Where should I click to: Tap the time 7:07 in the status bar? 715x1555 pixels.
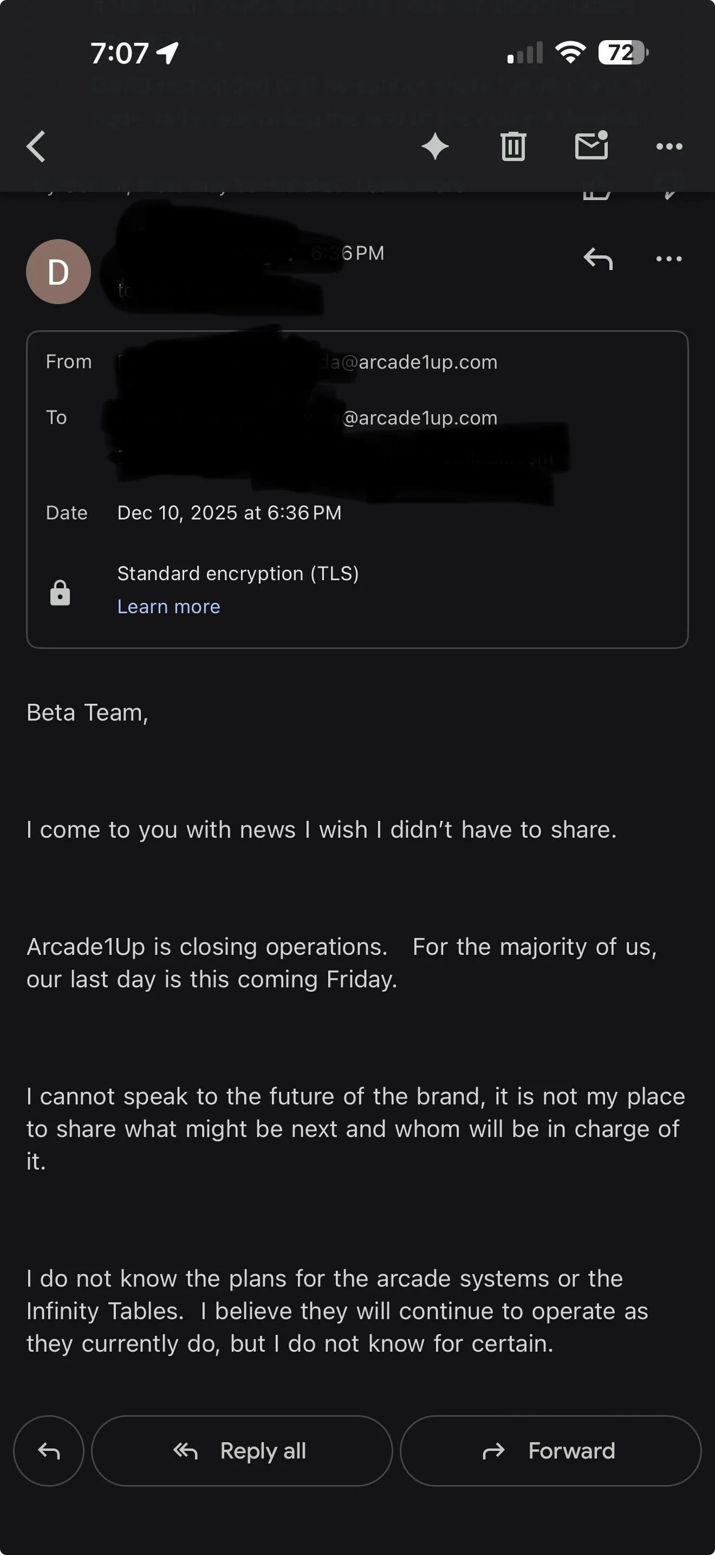click(119, 53)
